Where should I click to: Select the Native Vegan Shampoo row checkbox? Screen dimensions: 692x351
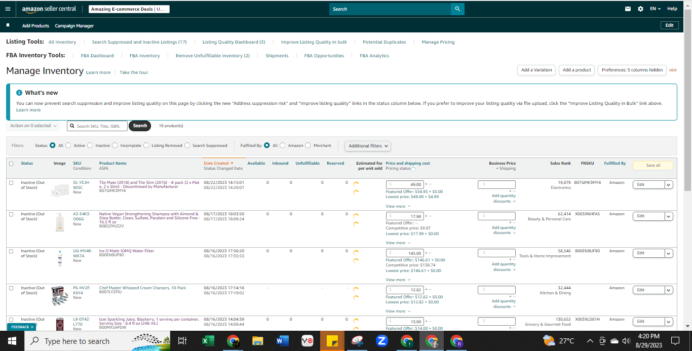[x=11, y=214]
